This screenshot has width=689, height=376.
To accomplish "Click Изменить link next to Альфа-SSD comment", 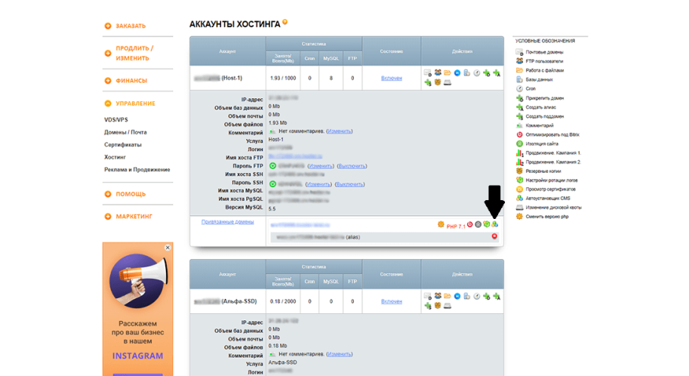I will point(340,354).
